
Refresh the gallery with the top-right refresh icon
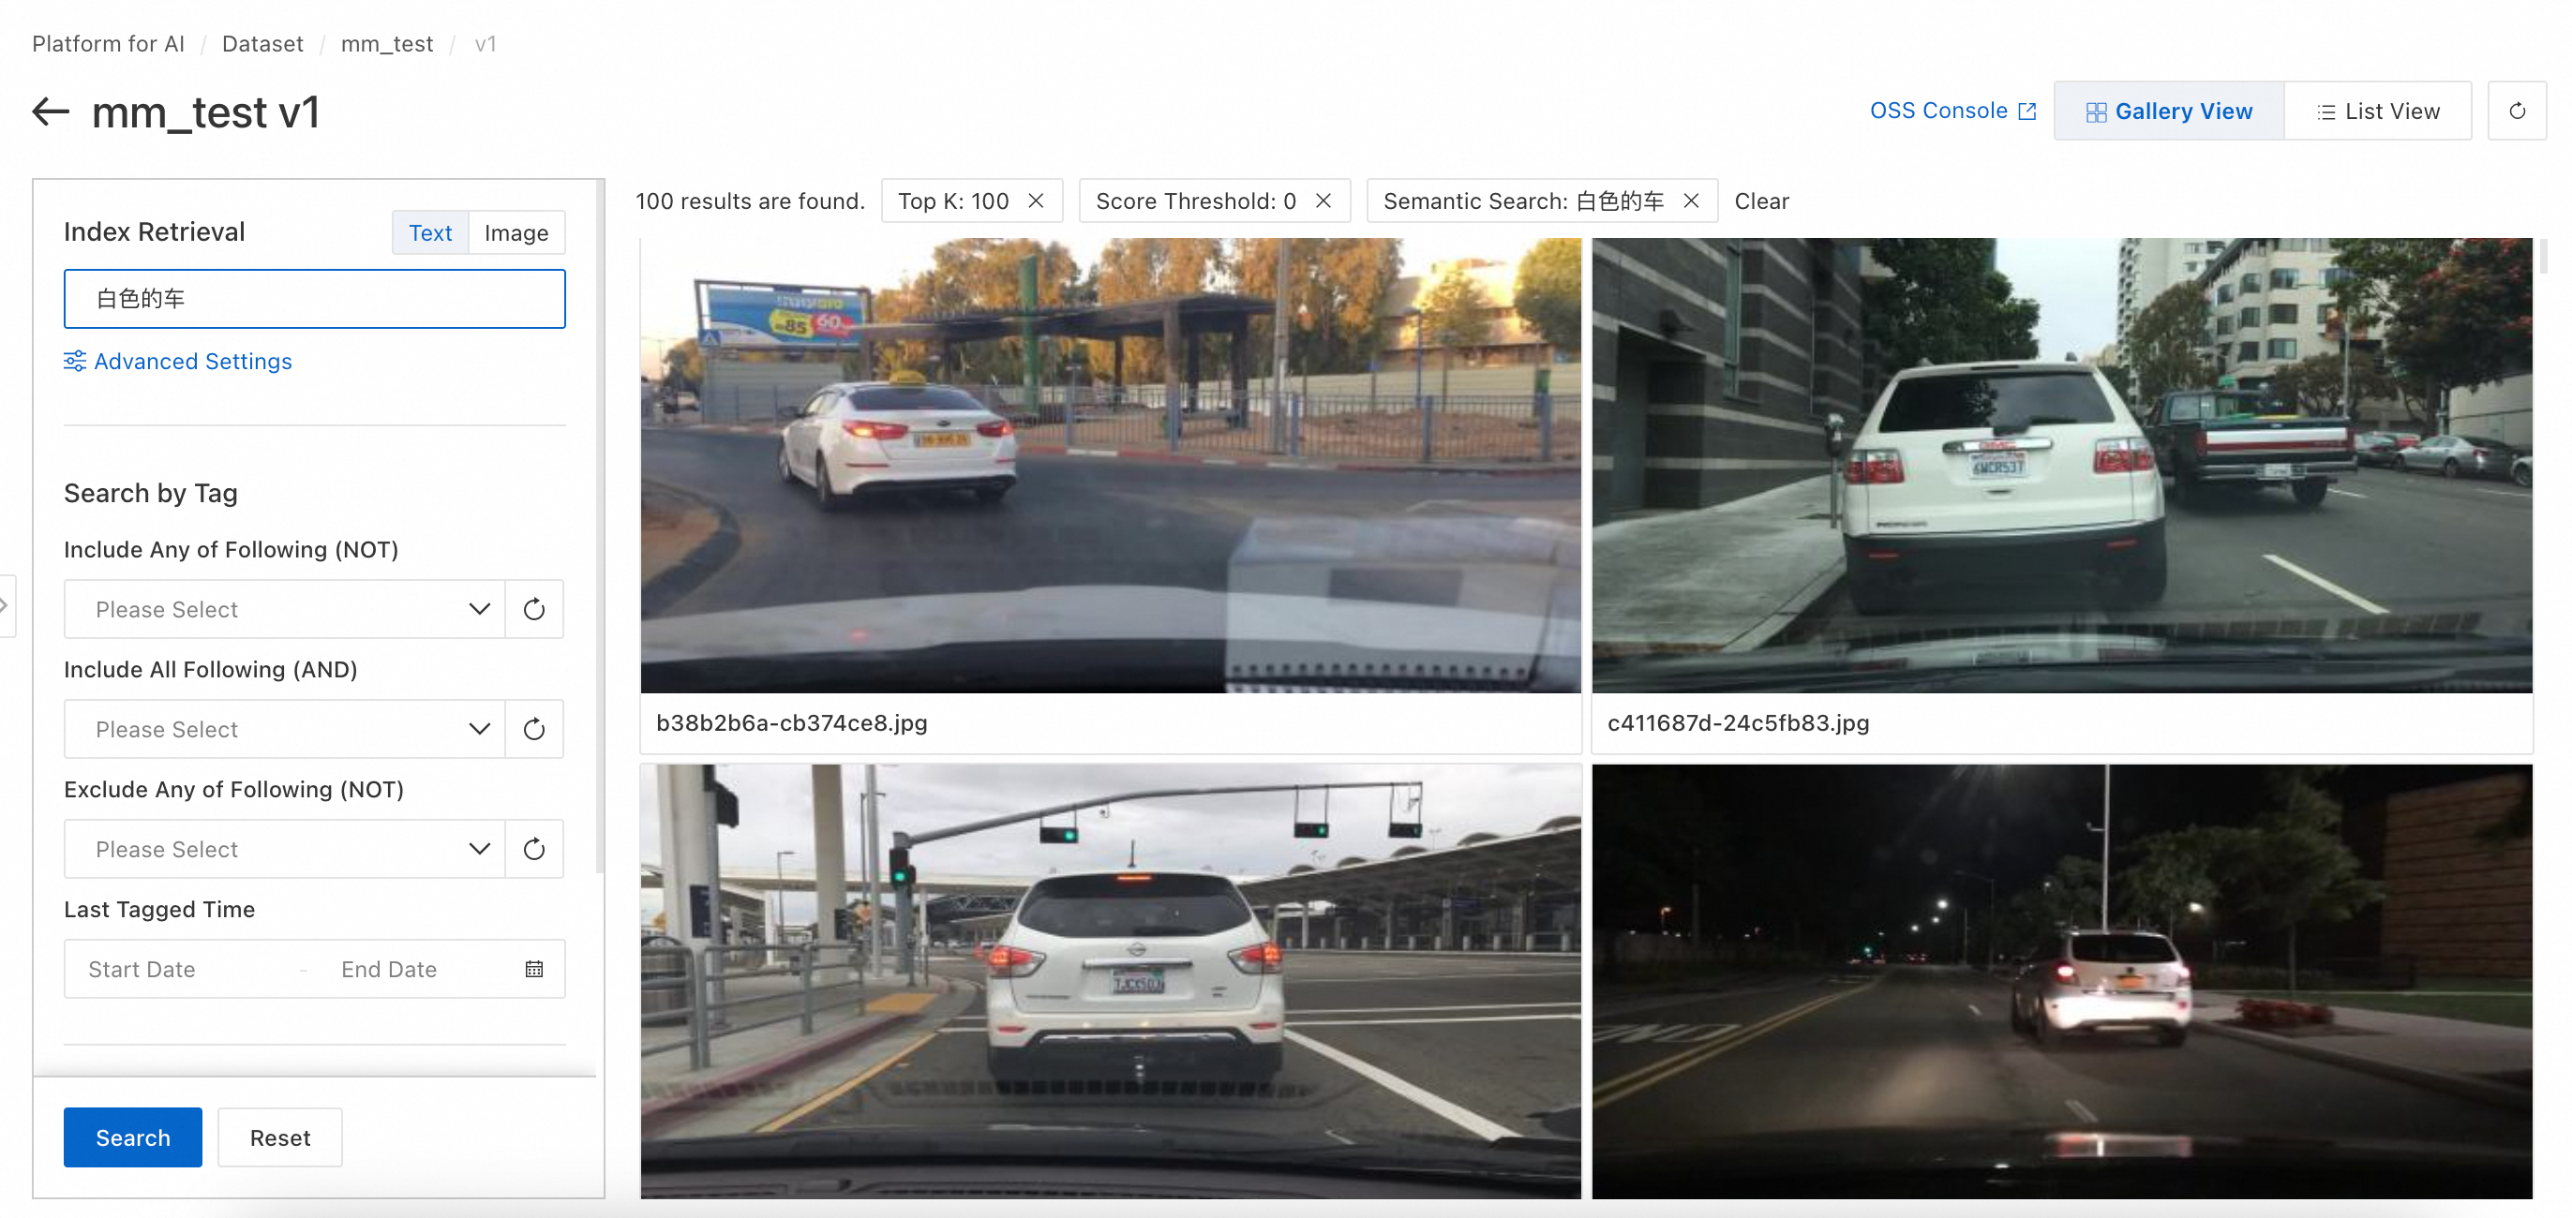[2517, 111]
